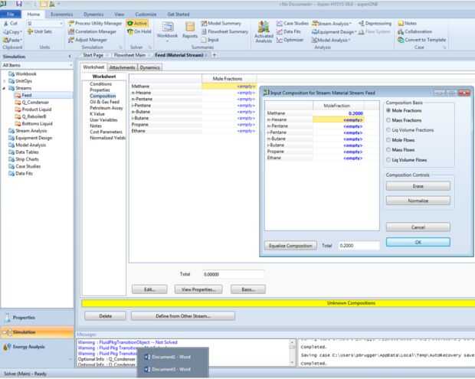
Task: Open Input summary
Action: (x=210, y=40)
